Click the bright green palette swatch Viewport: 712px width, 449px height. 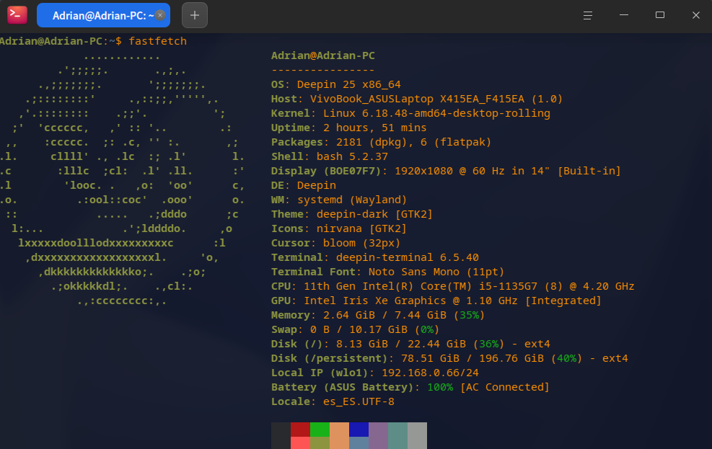tap(320, 430)
